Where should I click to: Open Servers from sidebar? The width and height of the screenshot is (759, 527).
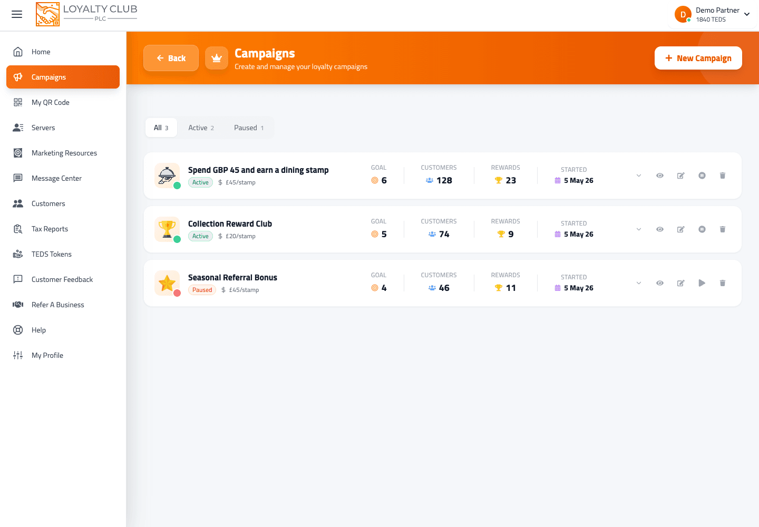point(63,128)
